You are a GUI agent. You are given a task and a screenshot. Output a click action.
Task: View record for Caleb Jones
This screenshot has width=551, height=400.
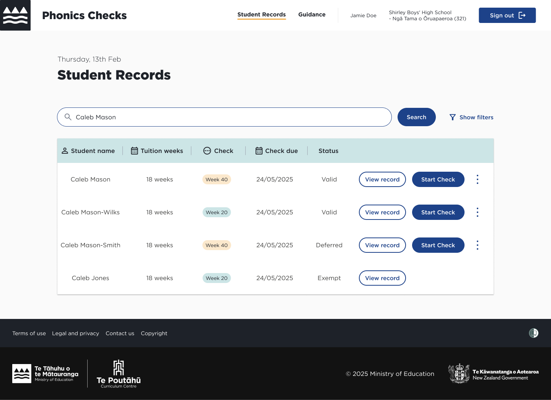click(382, 278)
